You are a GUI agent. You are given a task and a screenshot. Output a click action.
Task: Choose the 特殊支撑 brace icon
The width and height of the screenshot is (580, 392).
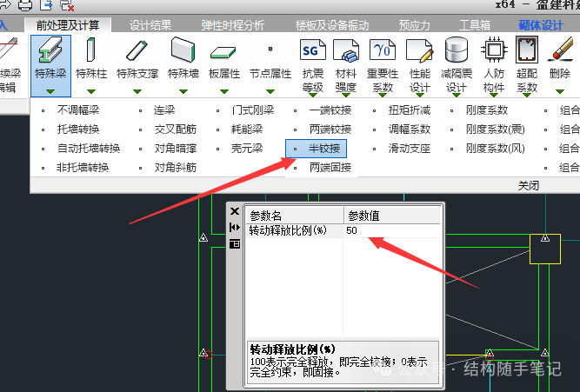coord(137,50)
